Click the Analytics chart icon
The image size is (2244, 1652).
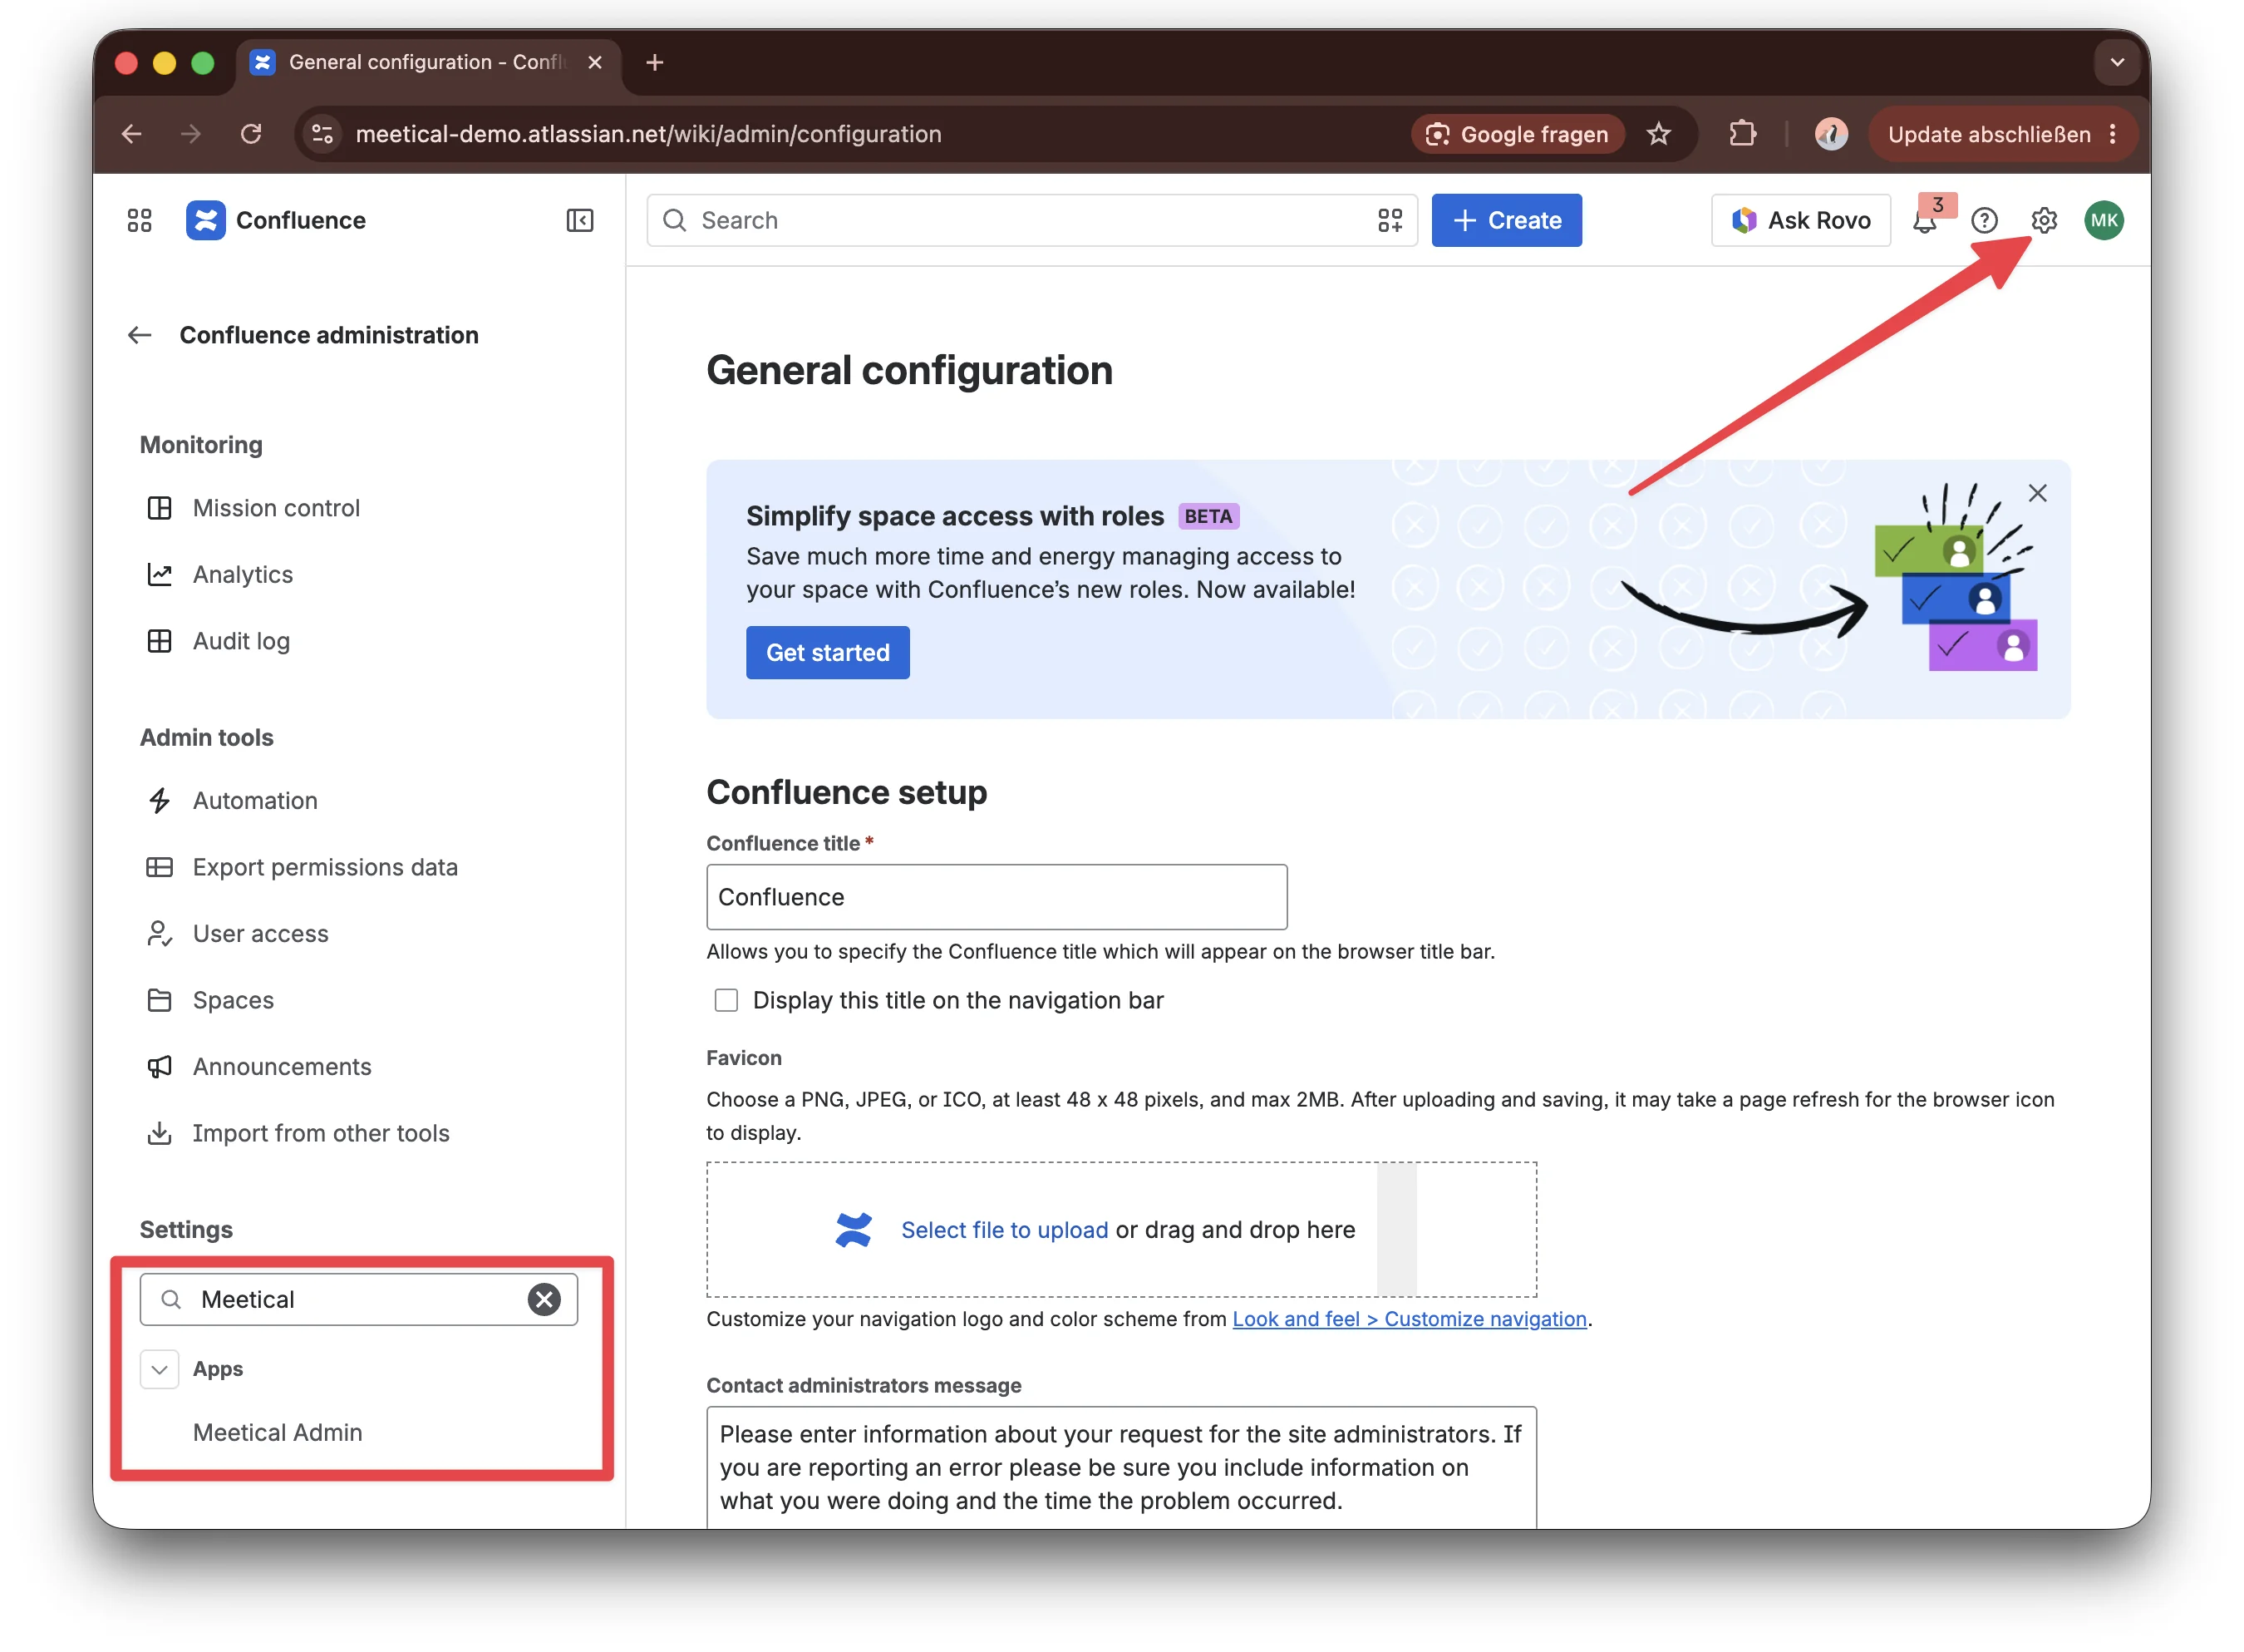159,574
